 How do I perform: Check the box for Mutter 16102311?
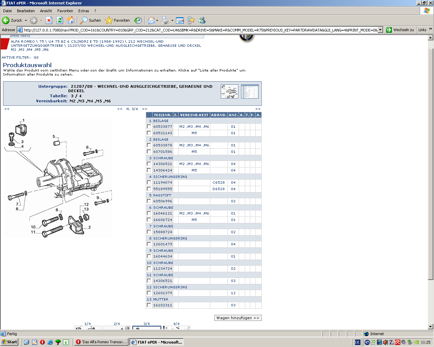point(149,305)
